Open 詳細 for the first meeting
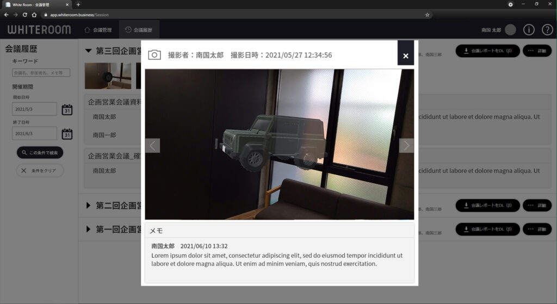The height and width of the screenshot is (304, 557). coord(537,229)
